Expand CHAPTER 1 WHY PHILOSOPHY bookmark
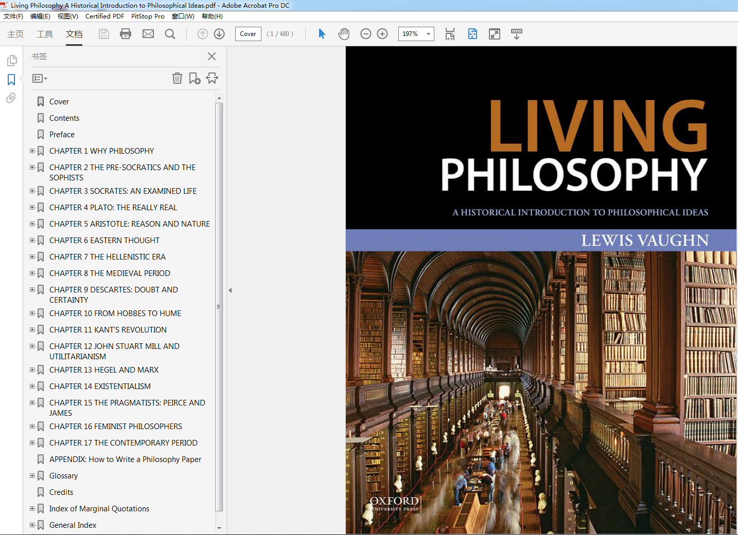Image resolution: width=738 pixels, height=535 pixels. [32, 151]
